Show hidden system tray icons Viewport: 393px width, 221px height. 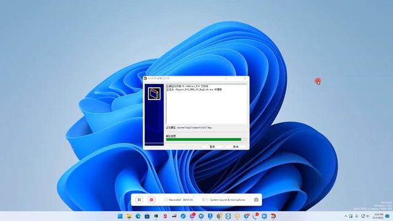click(x=346, y=216)
